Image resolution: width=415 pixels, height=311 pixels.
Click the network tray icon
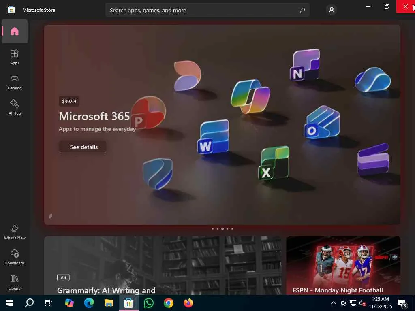[x=353, y=303]
